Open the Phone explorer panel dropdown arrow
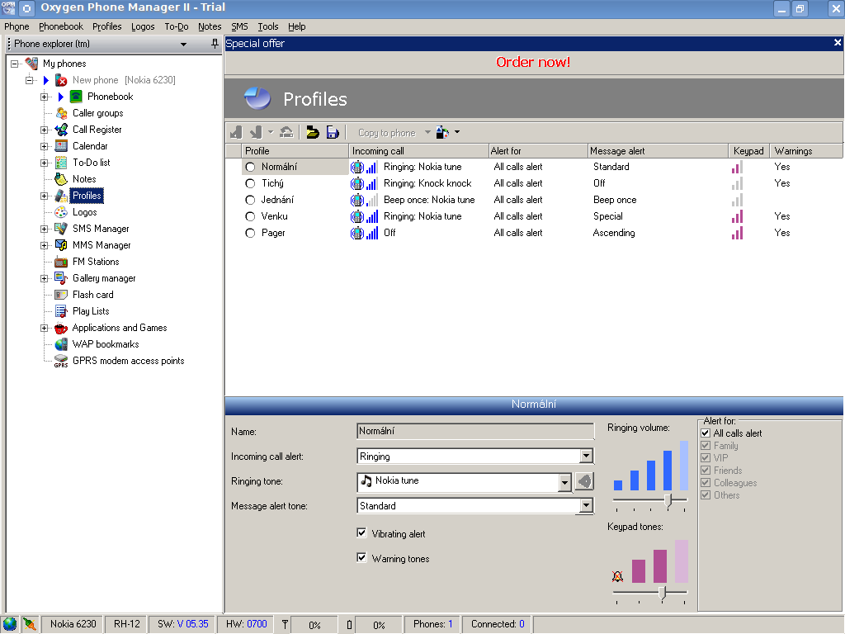Viewport: 845px width, 634px height. pyautogui.click(x=183, y=45)
